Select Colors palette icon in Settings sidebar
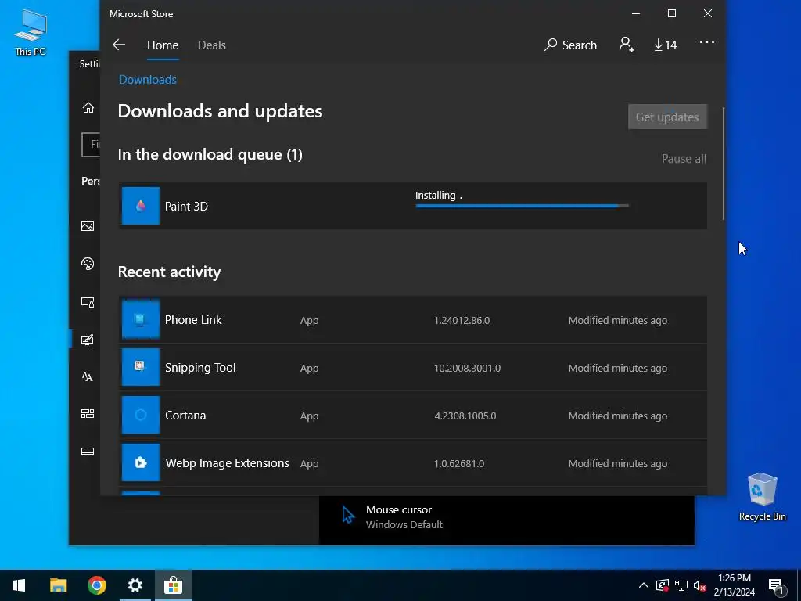 (88, 264)
